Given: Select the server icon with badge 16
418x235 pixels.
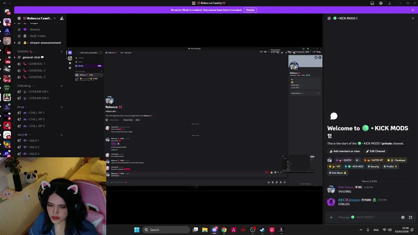Looking at the screenshot, I should click(7, 22).
